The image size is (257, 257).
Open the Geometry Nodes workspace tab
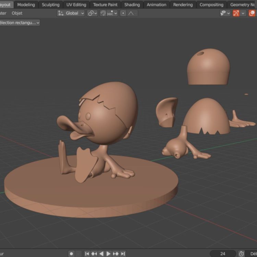[242, 5]
